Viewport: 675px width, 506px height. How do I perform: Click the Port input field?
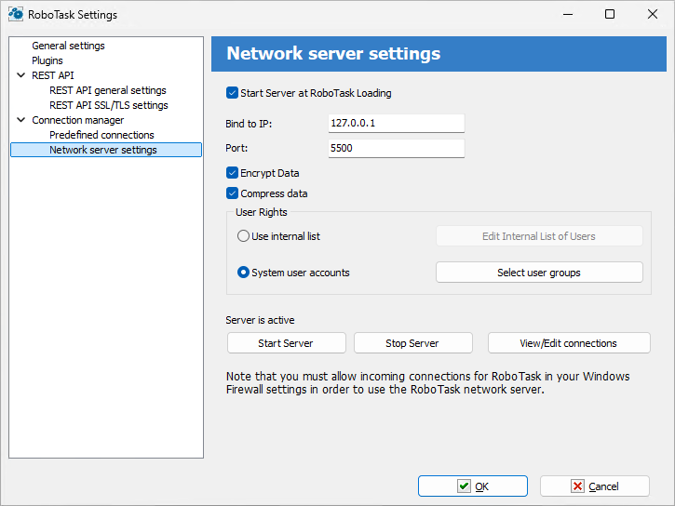pos(396,148)
